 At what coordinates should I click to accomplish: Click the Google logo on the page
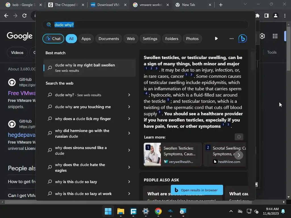(20, 36)
